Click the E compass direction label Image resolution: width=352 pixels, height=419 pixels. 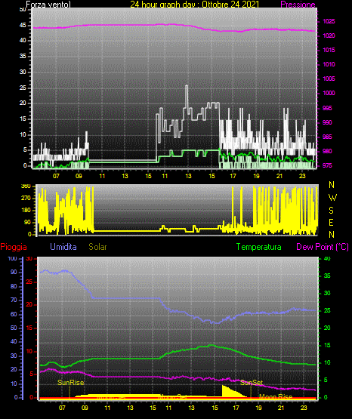[x=331, y=222]
